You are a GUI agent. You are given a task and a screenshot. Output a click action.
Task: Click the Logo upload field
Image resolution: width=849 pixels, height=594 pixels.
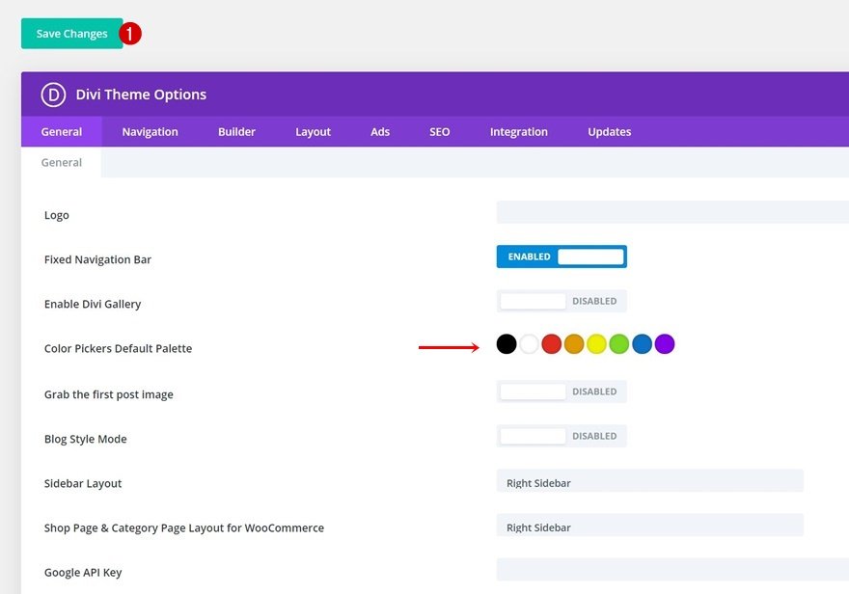tap(672, 211)
